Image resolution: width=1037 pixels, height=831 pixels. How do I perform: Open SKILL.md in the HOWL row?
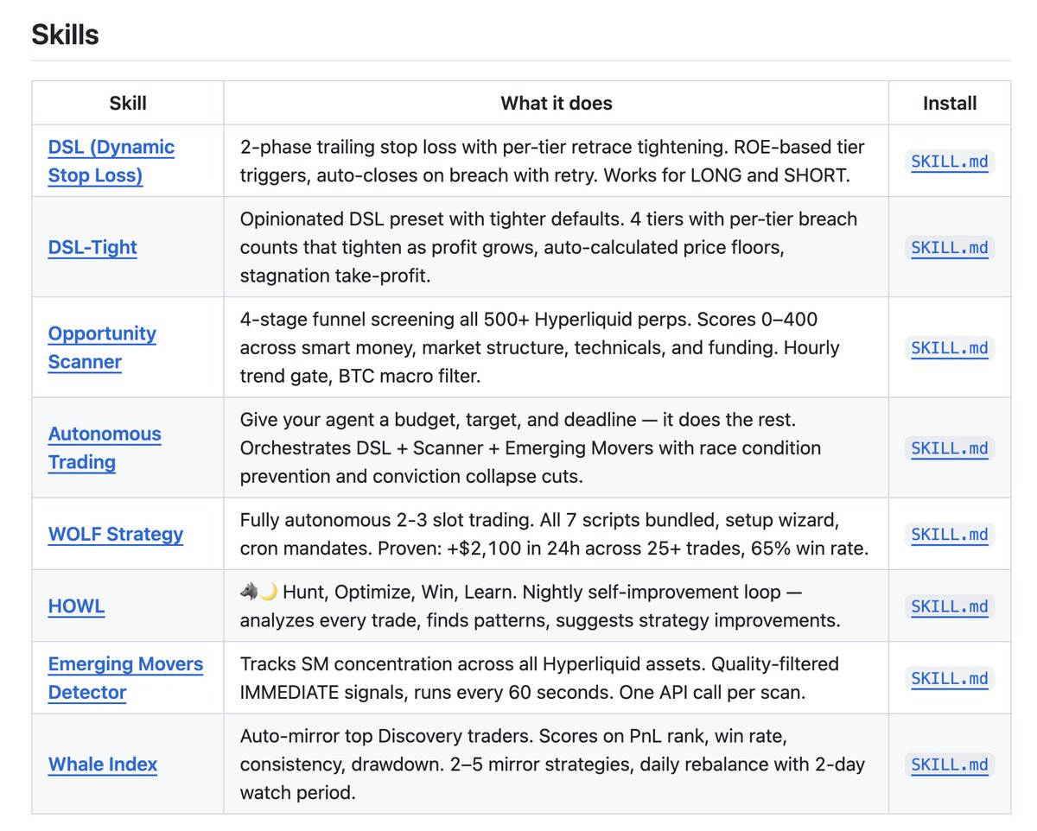(x=950, y=606)
